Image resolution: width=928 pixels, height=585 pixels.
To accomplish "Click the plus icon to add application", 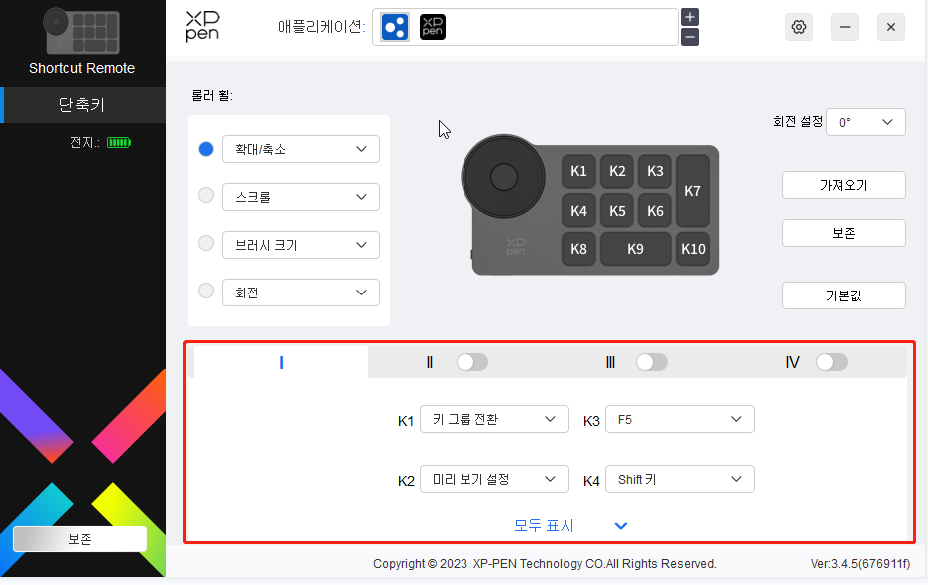I will pos(690,17).
